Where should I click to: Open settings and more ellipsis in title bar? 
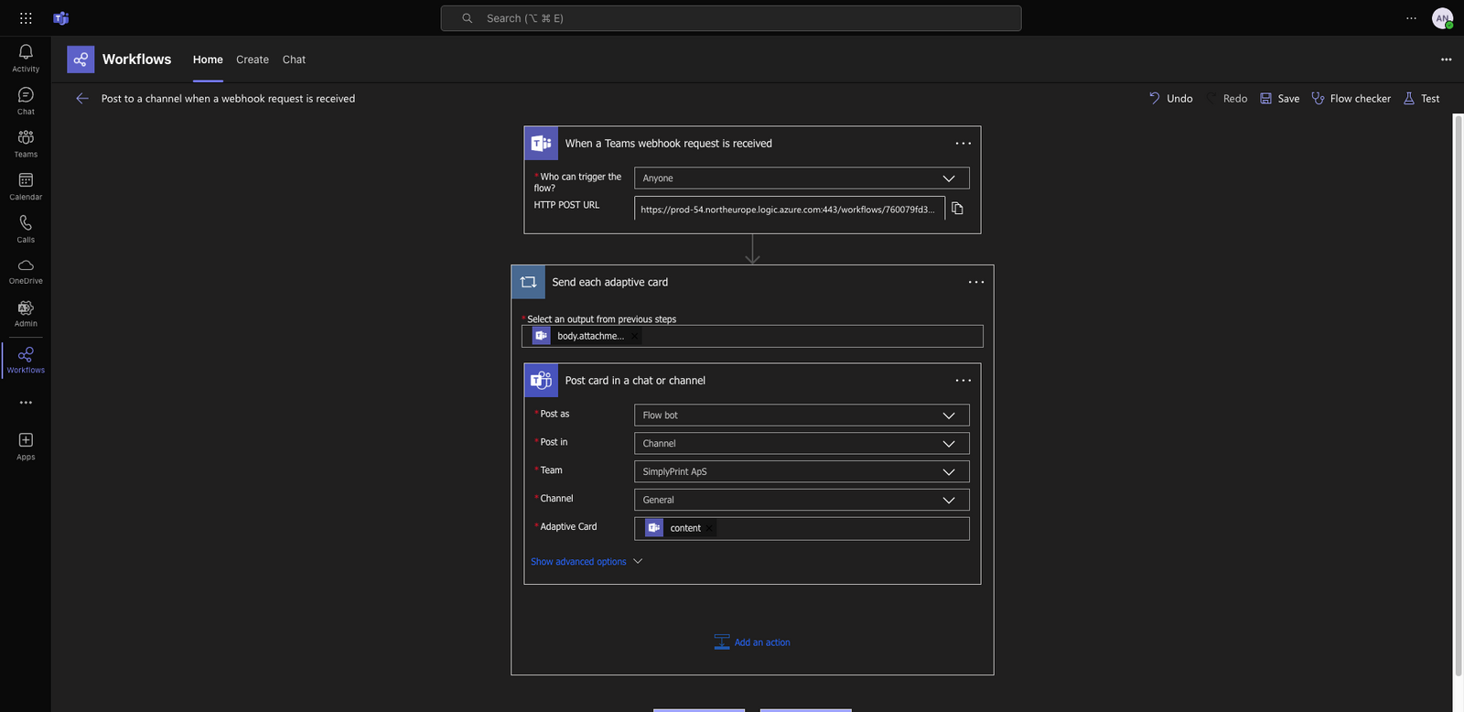click(1411, 18)
